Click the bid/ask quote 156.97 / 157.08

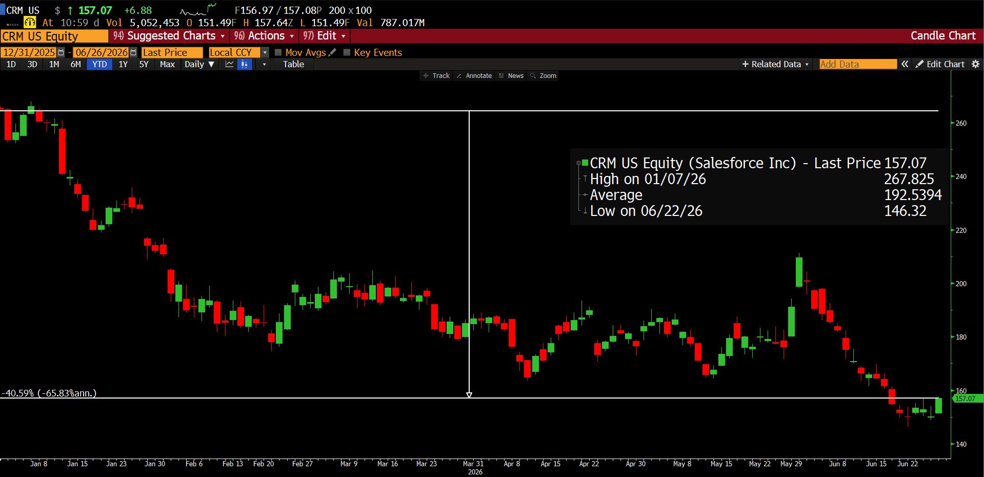[x=278, y=10]
